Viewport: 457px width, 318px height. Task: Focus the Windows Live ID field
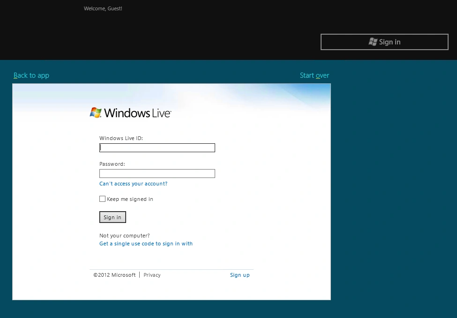point(157,148)
